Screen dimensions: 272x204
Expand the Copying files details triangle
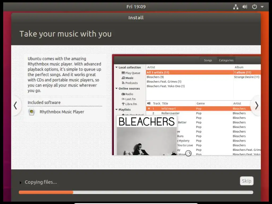point(20,182)
